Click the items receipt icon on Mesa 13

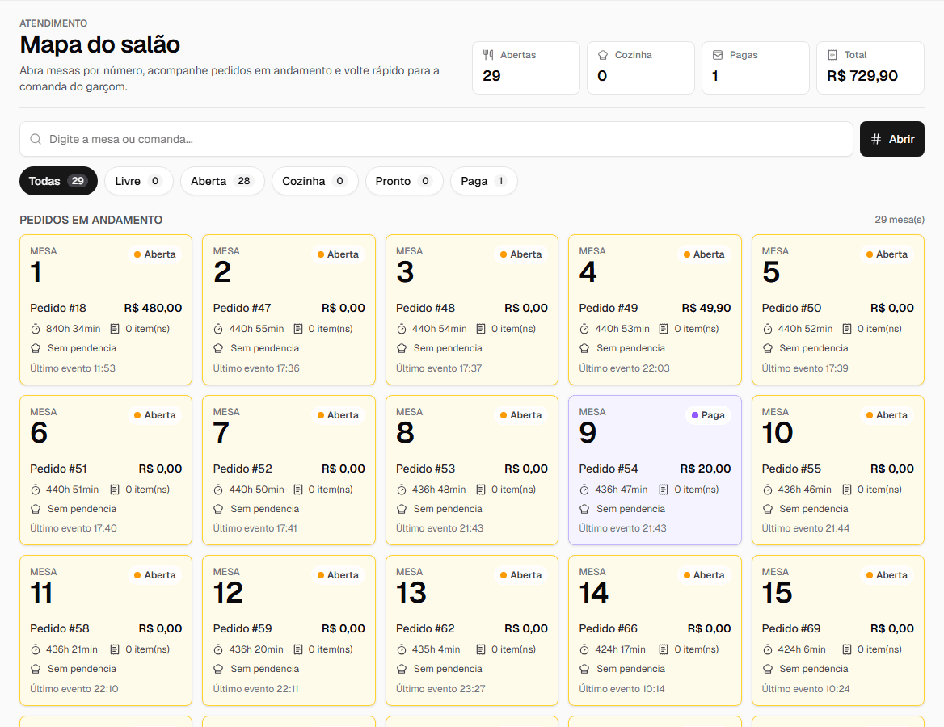[481, 649]
